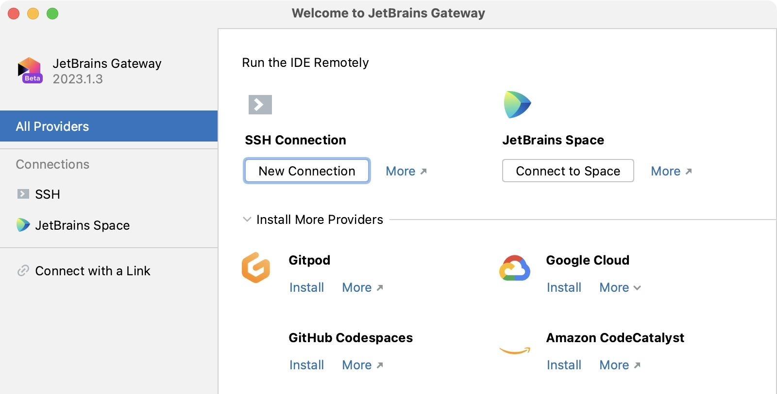The image size is (777, 394).
Task: Click the SSH icon in sidebar connections
Action: pos(23,194)
